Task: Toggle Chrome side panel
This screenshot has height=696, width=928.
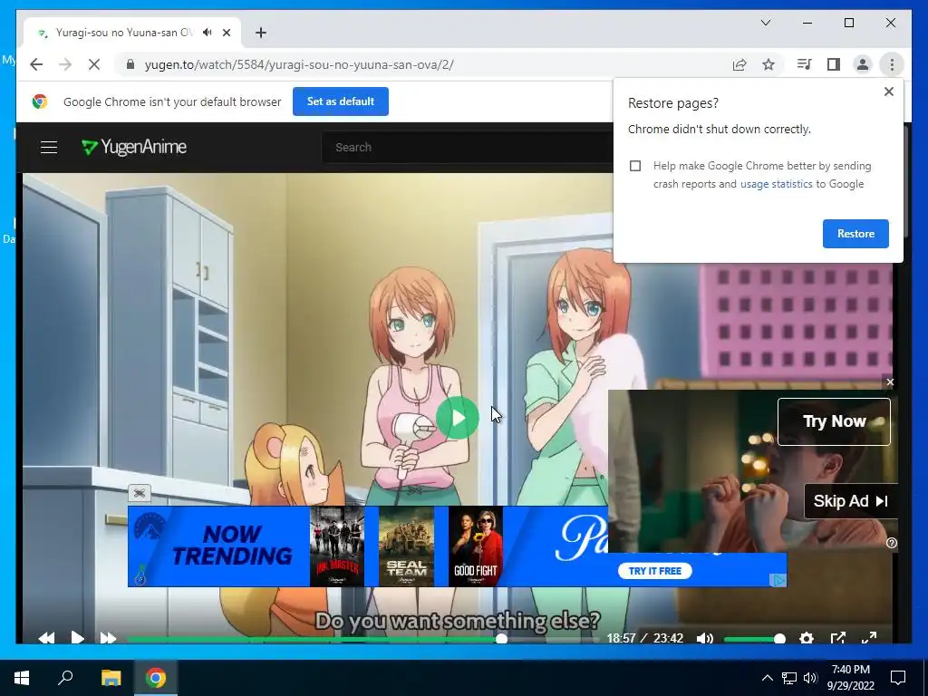Action: point(834,64)
